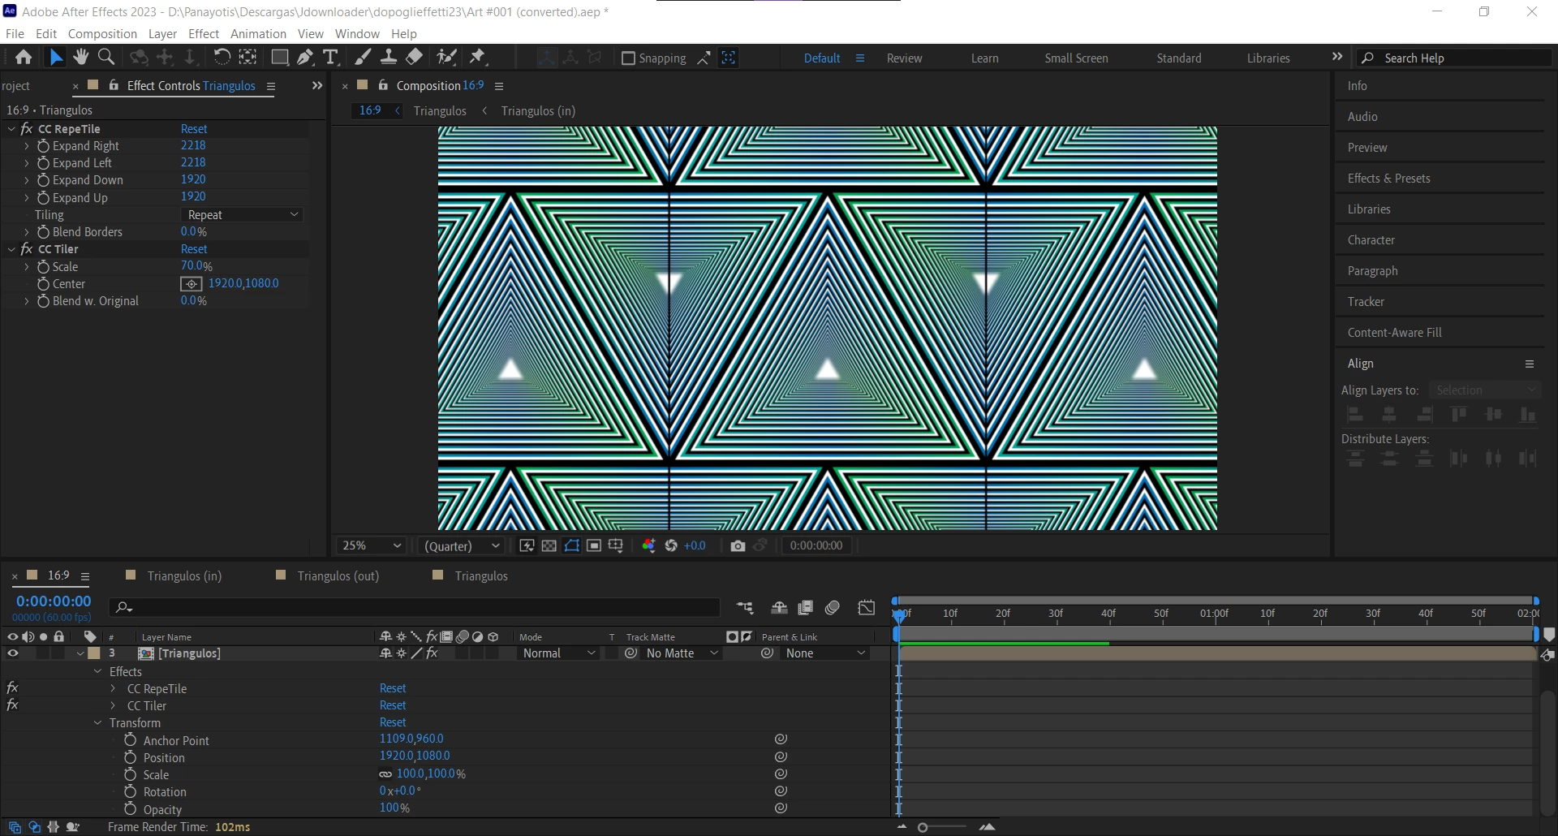The image size is (1558, 836).
Task: Select the Rectangle shape tool
Action: 279,57
